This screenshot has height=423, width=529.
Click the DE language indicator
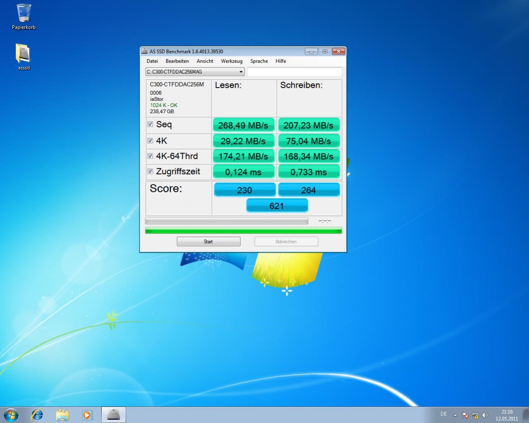point(443,414)
